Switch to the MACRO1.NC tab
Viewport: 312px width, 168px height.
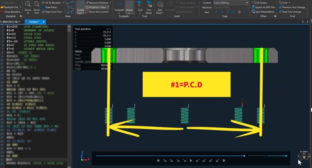click(x=10, y=22)
